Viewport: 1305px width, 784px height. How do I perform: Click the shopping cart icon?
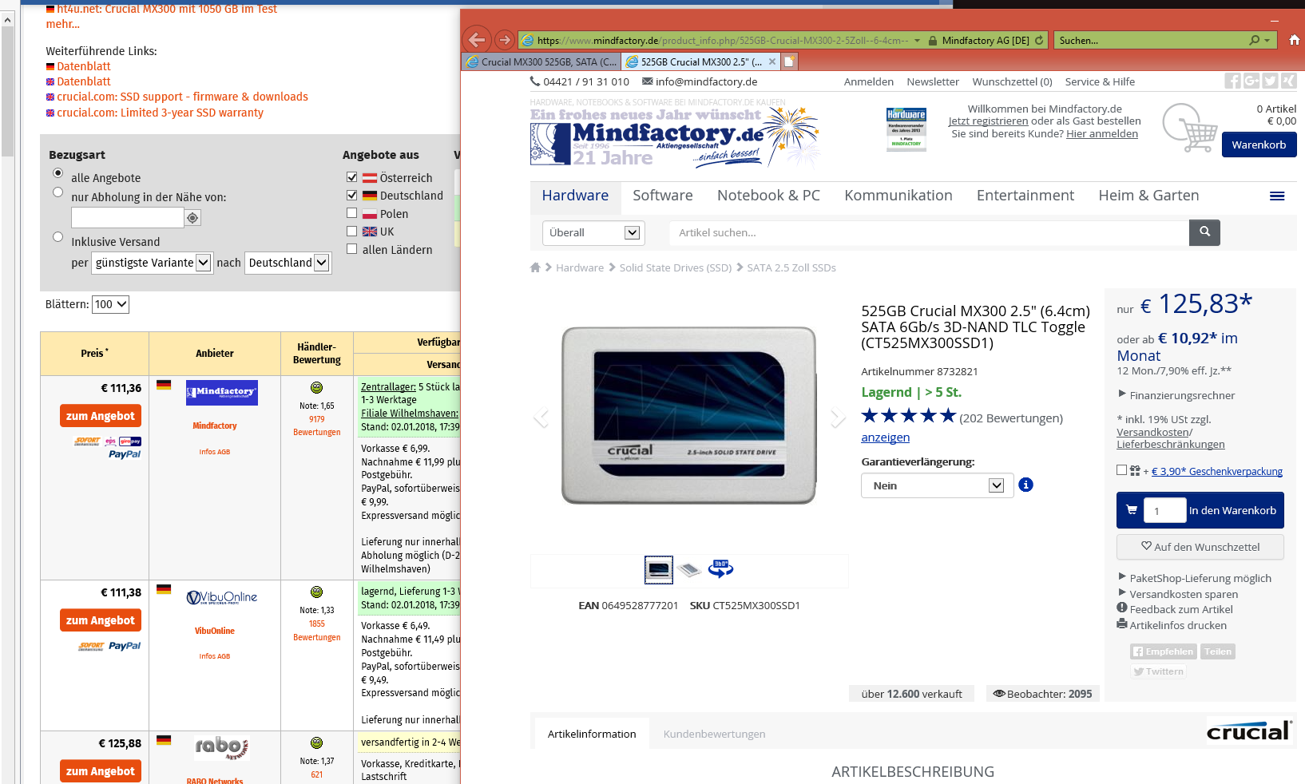[x=1190, y=128]
